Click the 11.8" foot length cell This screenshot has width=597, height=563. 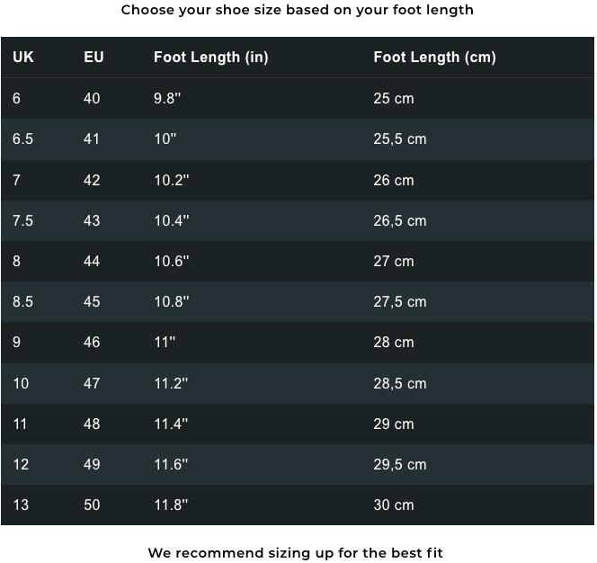pos(171,505)
